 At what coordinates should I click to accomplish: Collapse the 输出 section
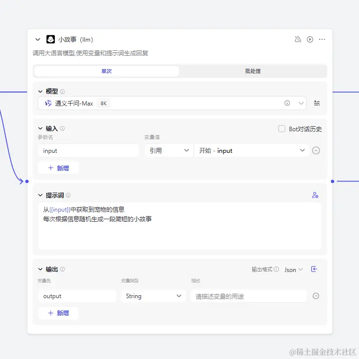(x=40, y=269)
